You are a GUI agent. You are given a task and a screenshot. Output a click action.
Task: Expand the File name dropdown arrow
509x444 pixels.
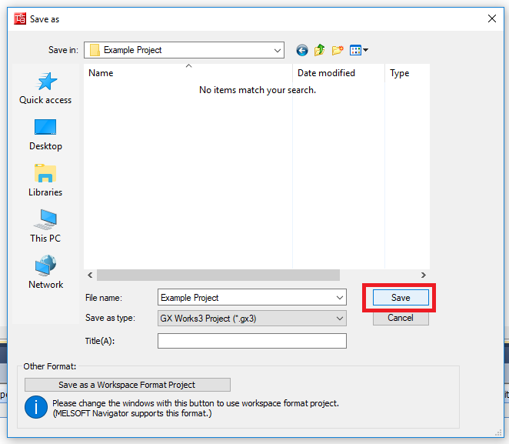pyautogui.click(x=340, y=298)
